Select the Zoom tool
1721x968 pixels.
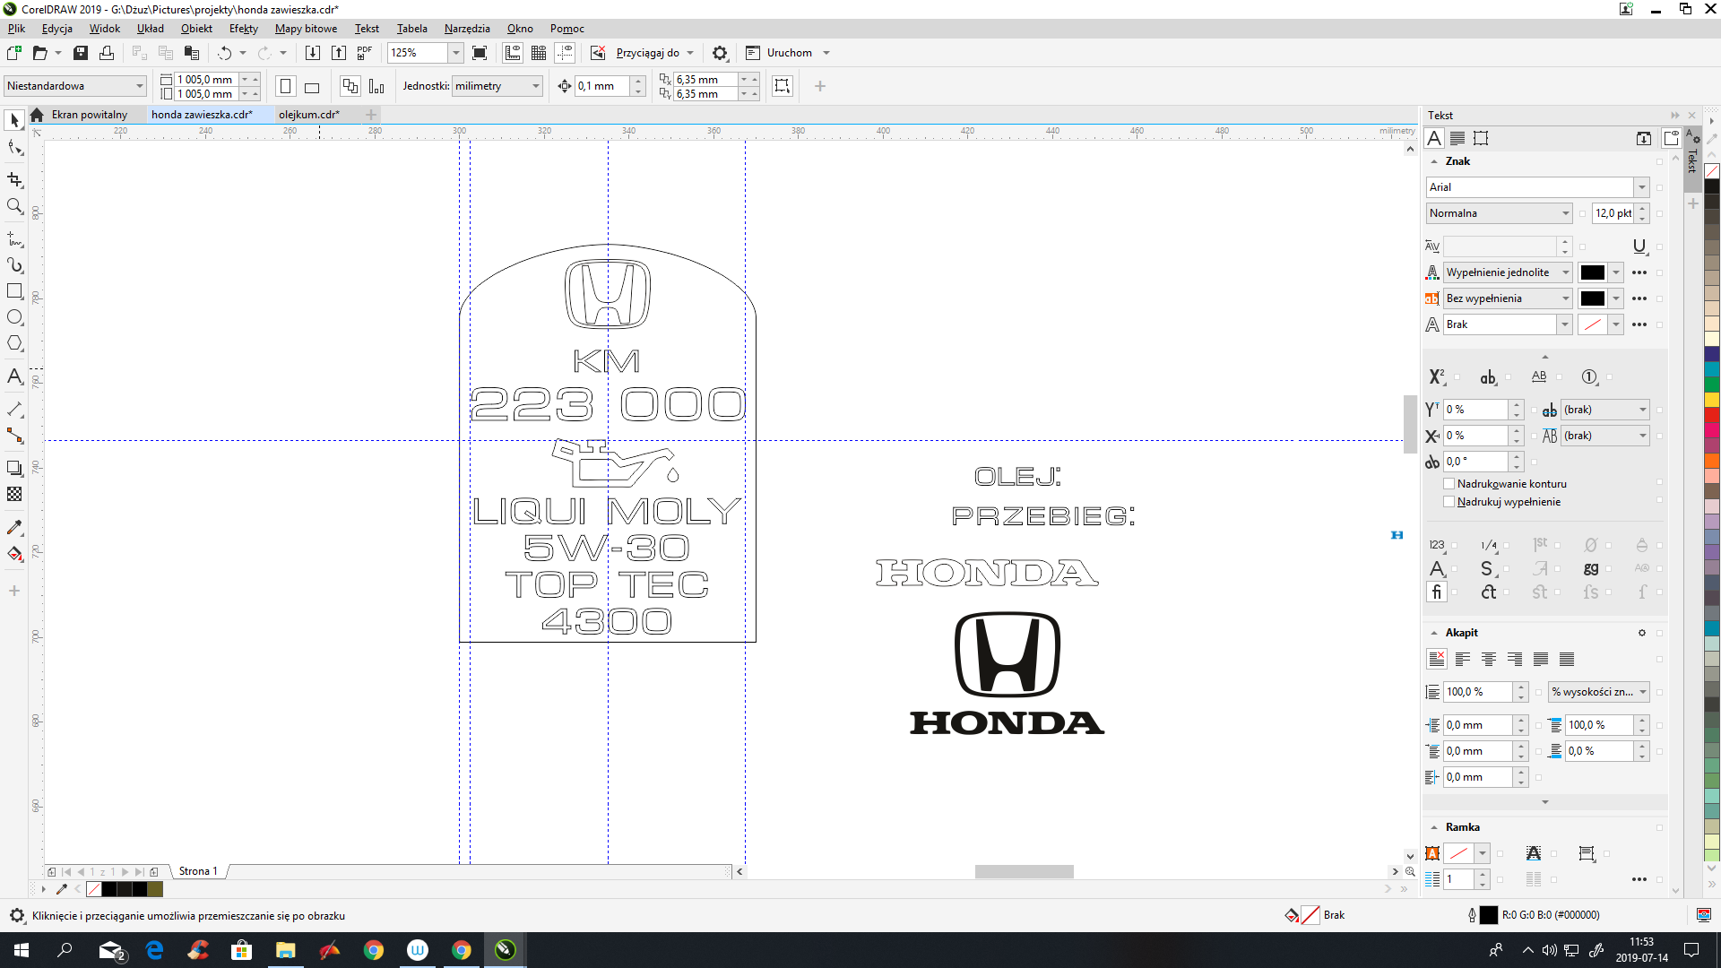point(14,206)
